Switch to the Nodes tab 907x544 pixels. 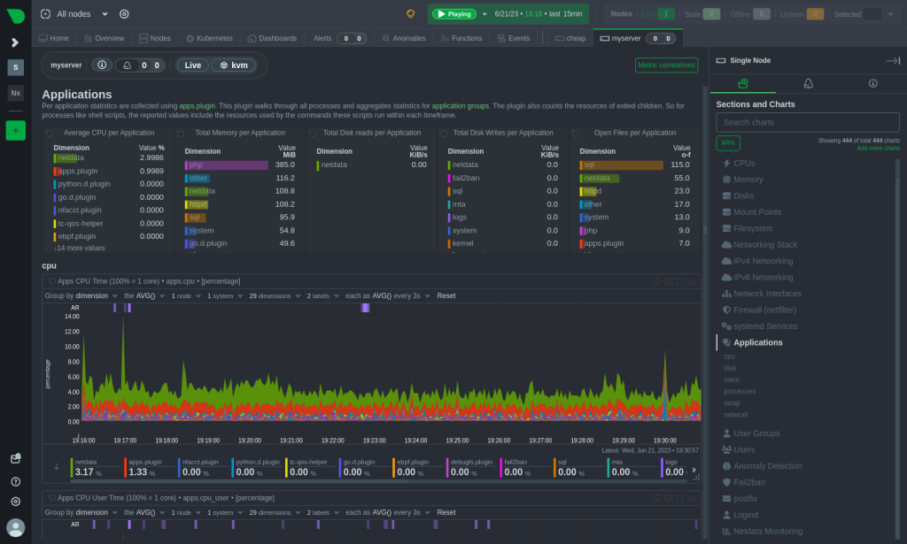coord(154,38)
